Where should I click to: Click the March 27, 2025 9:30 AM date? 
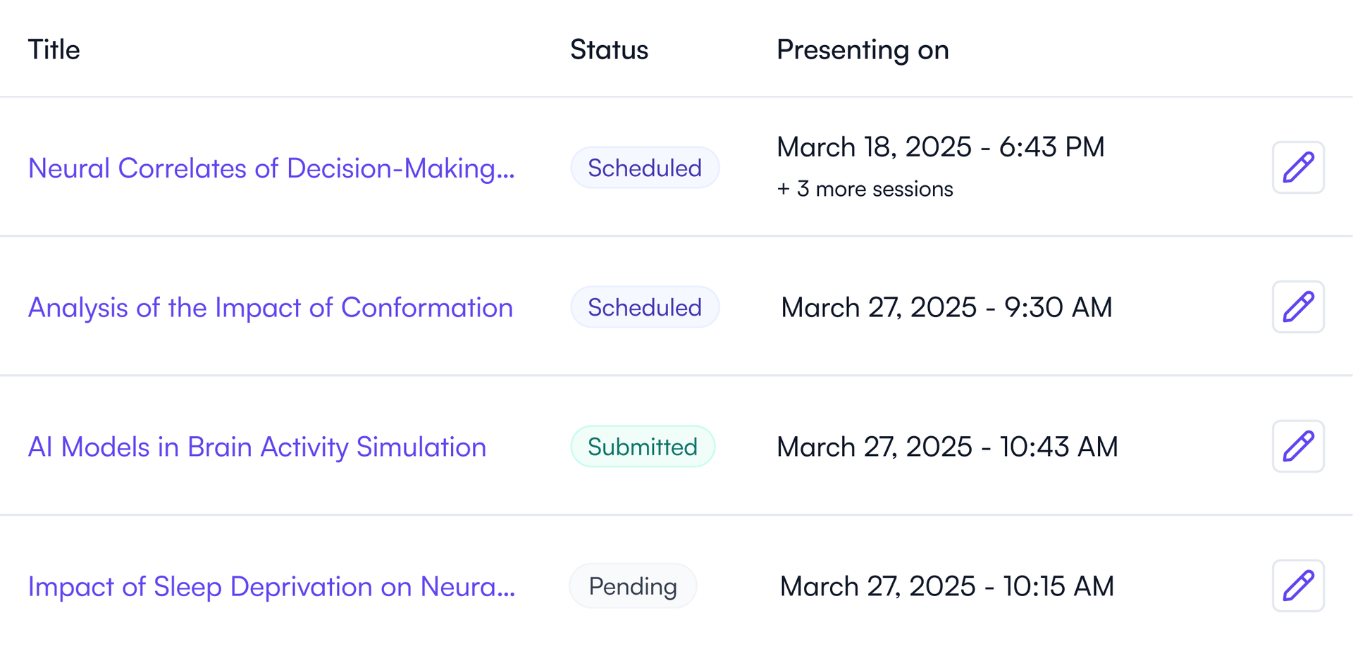pos(946,308)
